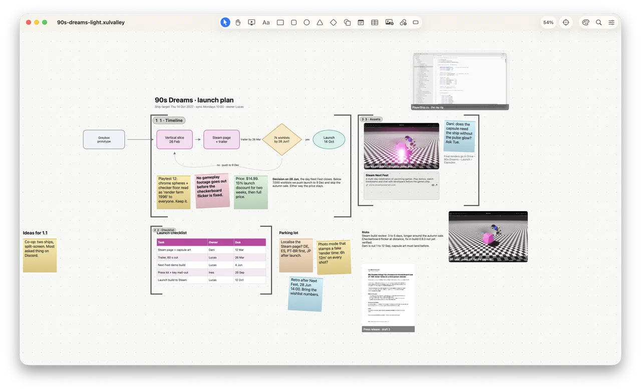Add a link from toolbar

[403, 23]
